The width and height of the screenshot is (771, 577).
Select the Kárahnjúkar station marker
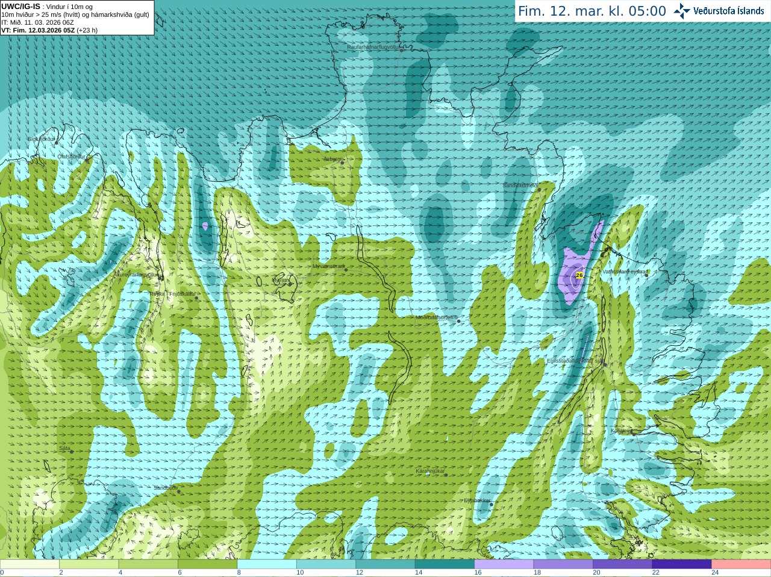tap(446, 475)
